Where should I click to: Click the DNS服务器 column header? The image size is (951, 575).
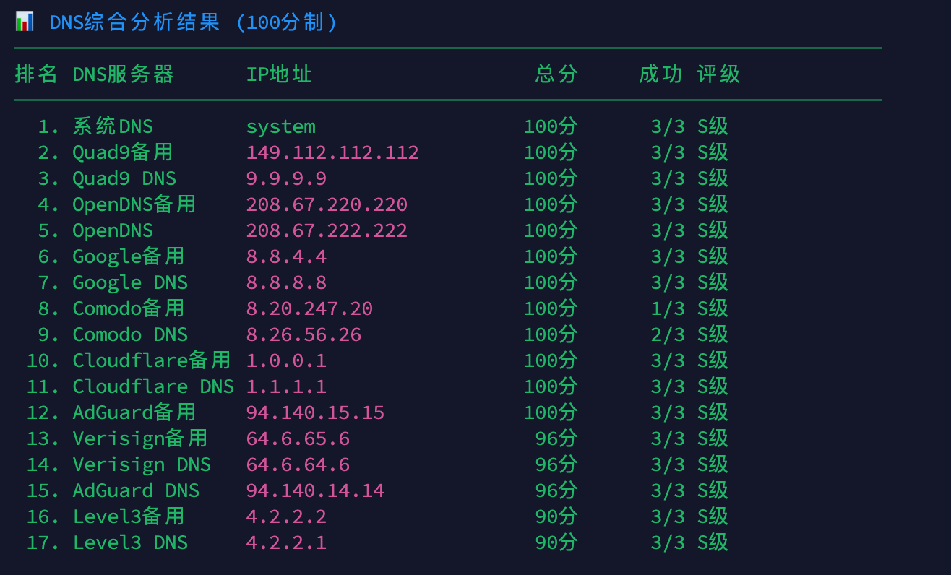[124, 74]
